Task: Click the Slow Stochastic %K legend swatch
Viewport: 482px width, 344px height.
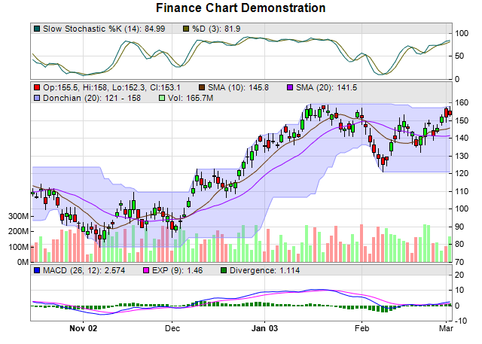Action: click(37, 29)
